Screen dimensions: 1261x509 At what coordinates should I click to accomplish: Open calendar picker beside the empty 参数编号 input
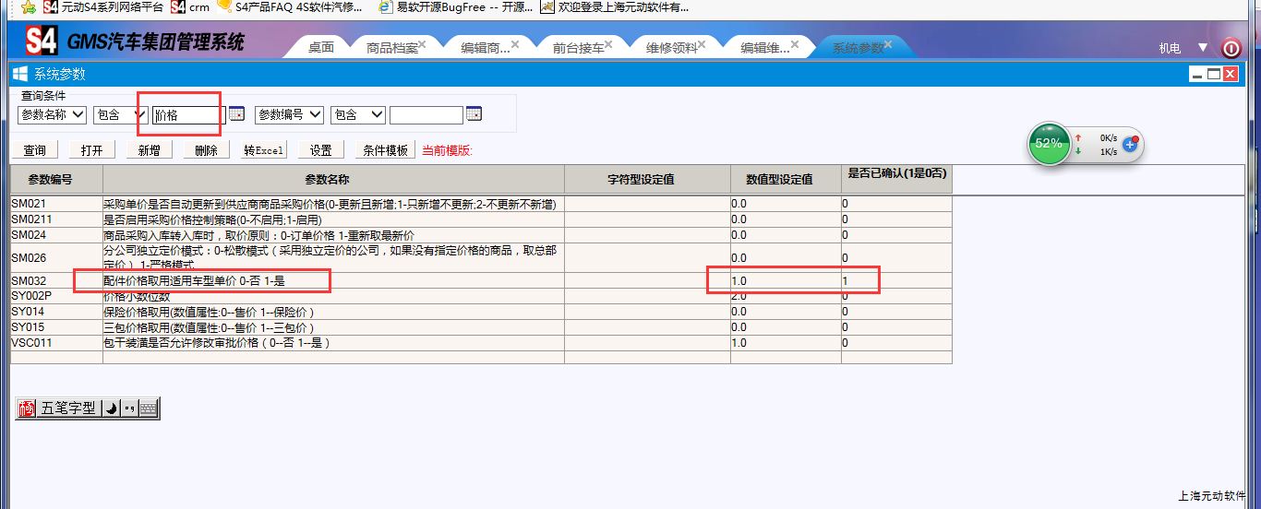click(474, 114)
